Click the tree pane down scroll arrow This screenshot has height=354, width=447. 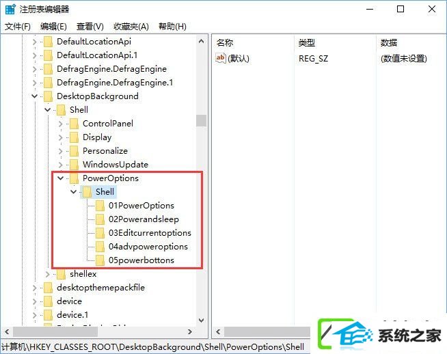pyautogui.click(x=201, y=321)
